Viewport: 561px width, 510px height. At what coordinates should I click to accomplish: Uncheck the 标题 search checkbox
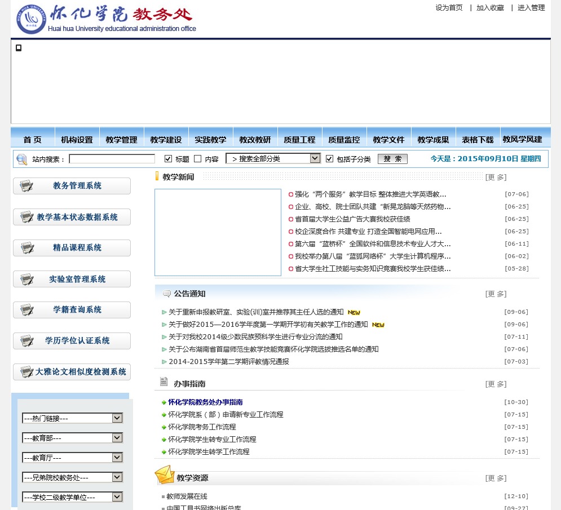tap(168, 159)
